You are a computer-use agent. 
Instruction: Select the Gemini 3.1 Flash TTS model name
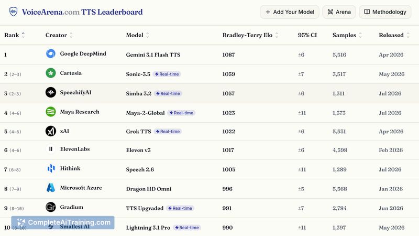153,55
